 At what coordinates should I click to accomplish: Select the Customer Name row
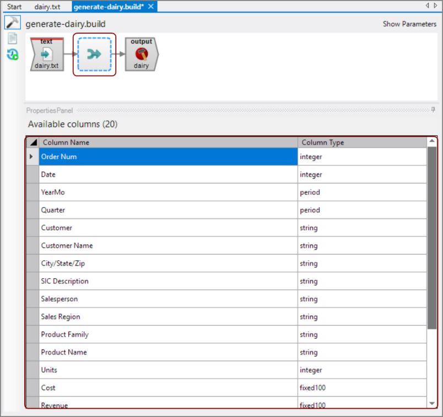point(168,246)
